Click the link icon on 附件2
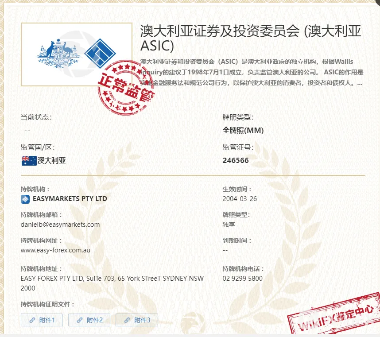 [80, 320]
